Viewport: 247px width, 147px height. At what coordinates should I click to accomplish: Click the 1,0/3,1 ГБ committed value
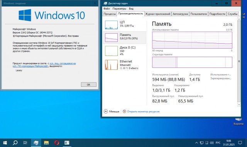(161, 90)
